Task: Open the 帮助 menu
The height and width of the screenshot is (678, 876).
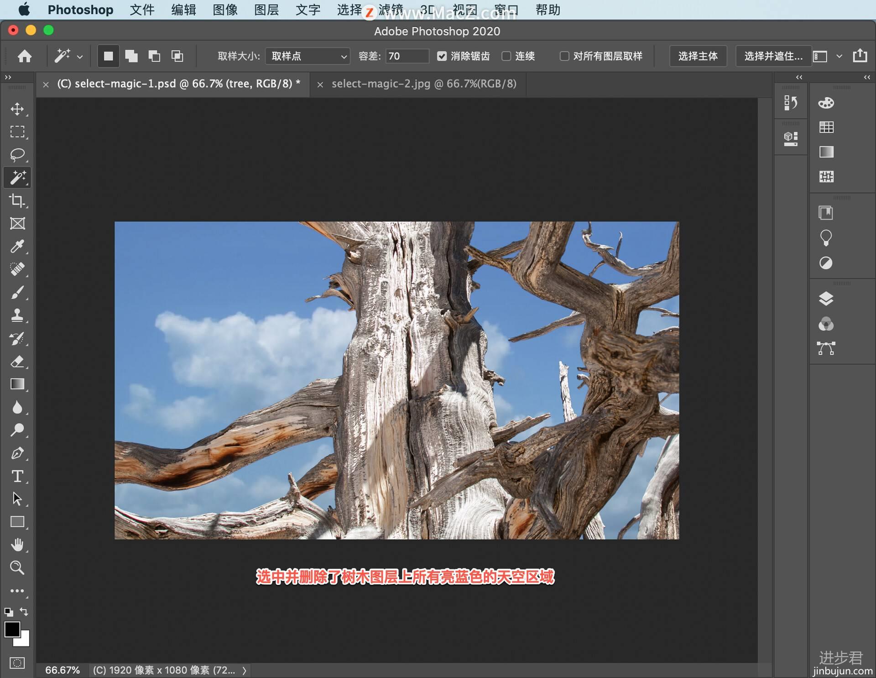Action: 548,10
